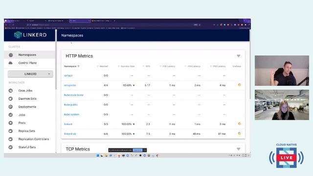
Task: Click the Jobs sidebar icon
Action: tap(11, 115)
